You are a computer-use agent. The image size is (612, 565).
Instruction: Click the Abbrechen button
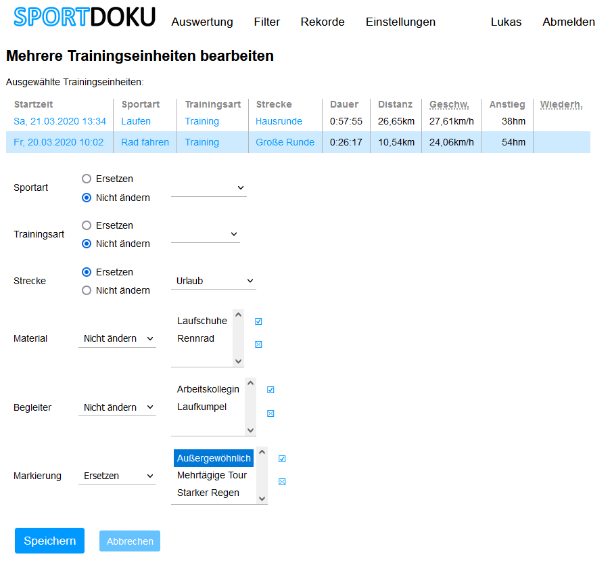130,541
